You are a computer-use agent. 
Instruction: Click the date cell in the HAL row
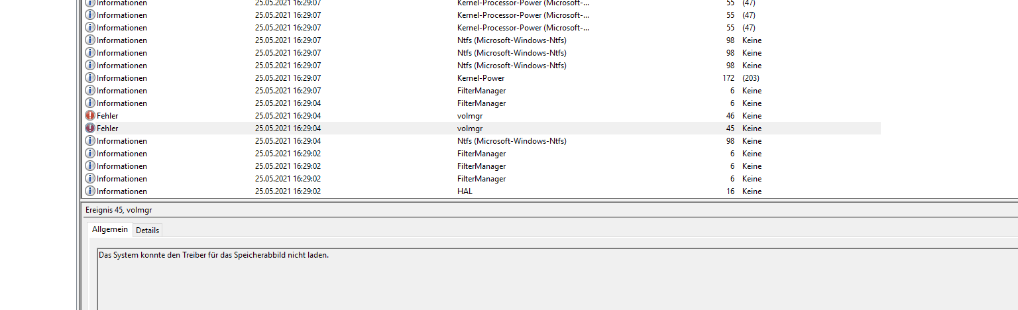coord(288,191)
